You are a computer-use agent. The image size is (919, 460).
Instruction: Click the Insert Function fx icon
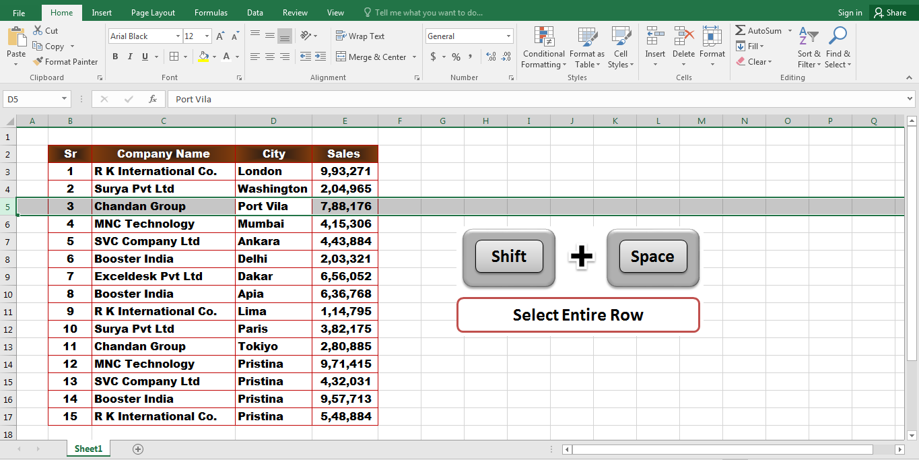[x=153, y=99]
